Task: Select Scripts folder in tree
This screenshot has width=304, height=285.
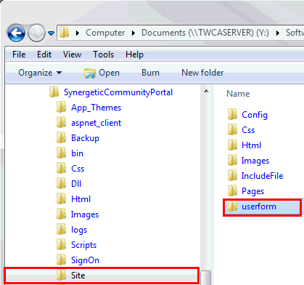Action: (x=83, y=245)
